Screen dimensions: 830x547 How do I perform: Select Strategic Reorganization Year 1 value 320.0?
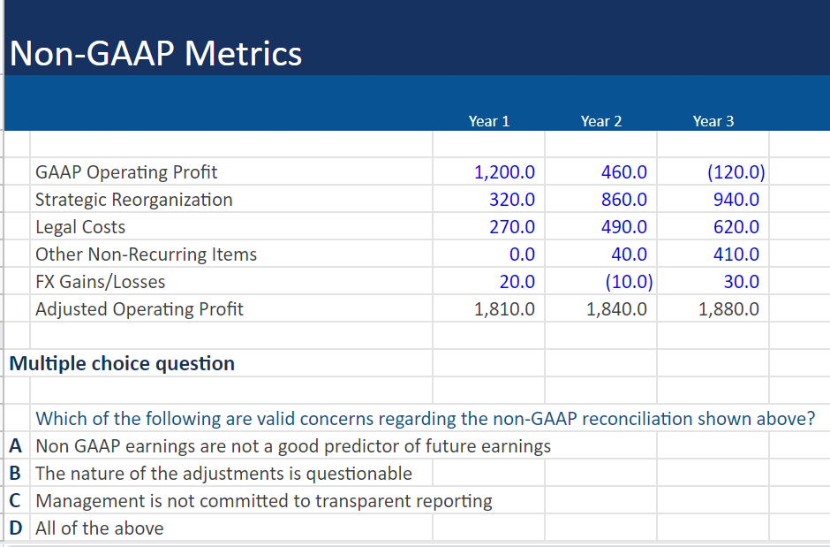488,199
